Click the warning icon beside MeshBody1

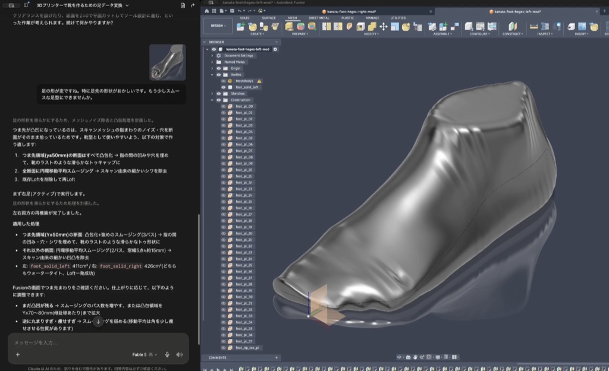point(259,81)
